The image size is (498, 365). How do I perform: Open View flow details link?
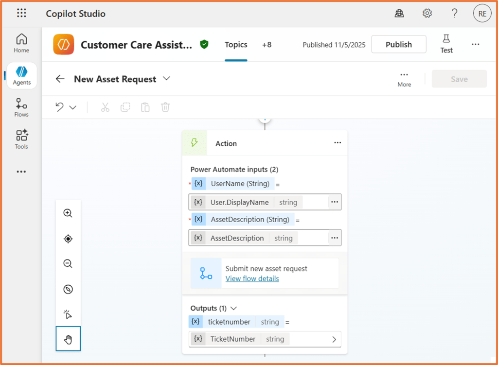coord(252,278)
